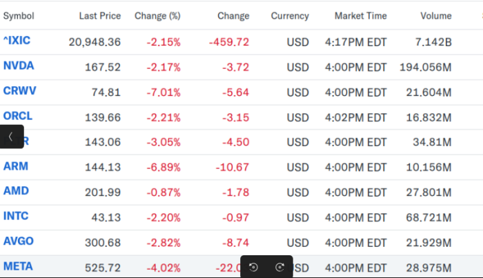This screenshot has width=483, height=278.
Task: Select the CRWV ticker symbol
Action: 18,91
